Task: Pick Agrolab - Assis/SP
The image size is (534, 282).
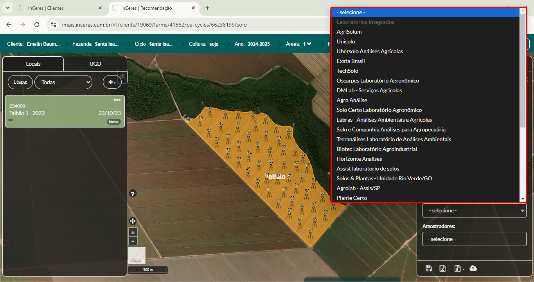Action: (426, 188)
